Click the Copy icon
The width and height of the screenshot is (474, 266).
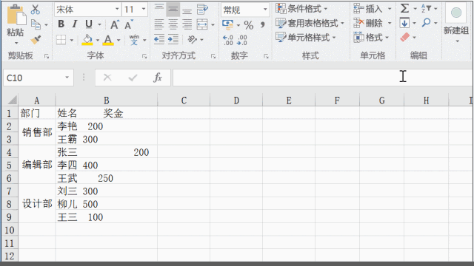click(36, 24)
